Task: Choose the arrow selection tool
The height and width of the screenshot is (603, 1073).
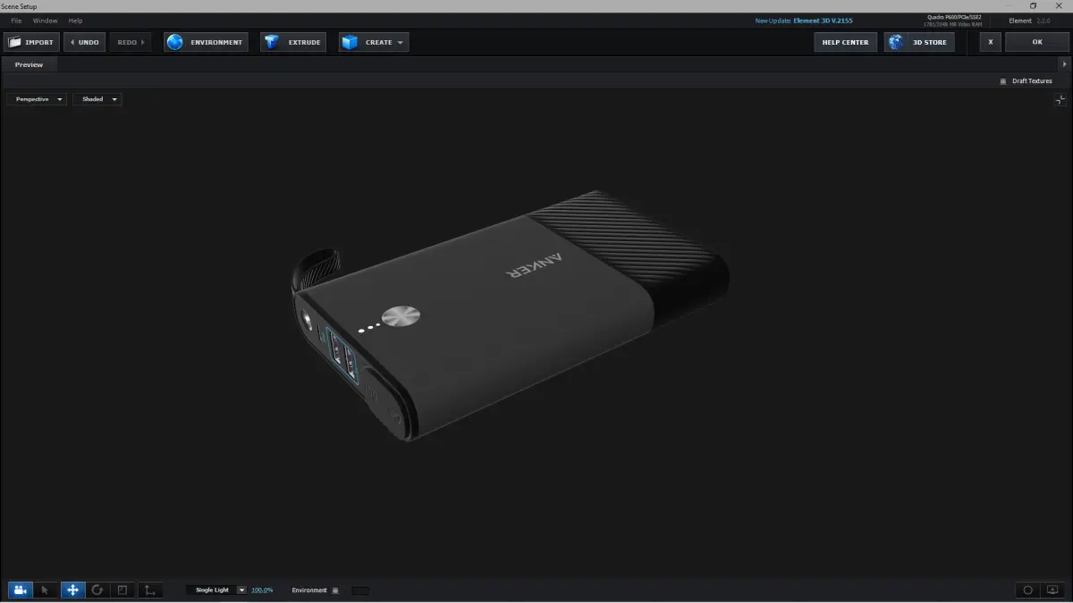Action: coord(46,590)
